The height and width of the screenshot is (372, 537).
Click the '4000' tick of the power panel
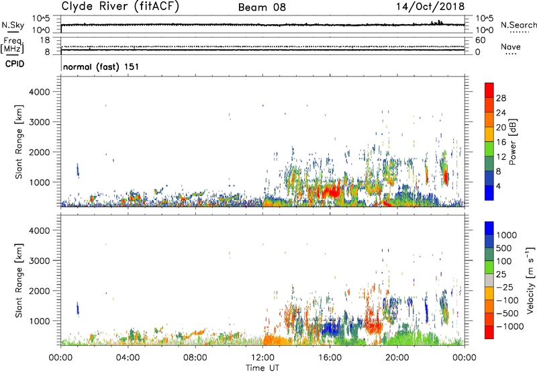pyautogui.click(x=39, y=92)
